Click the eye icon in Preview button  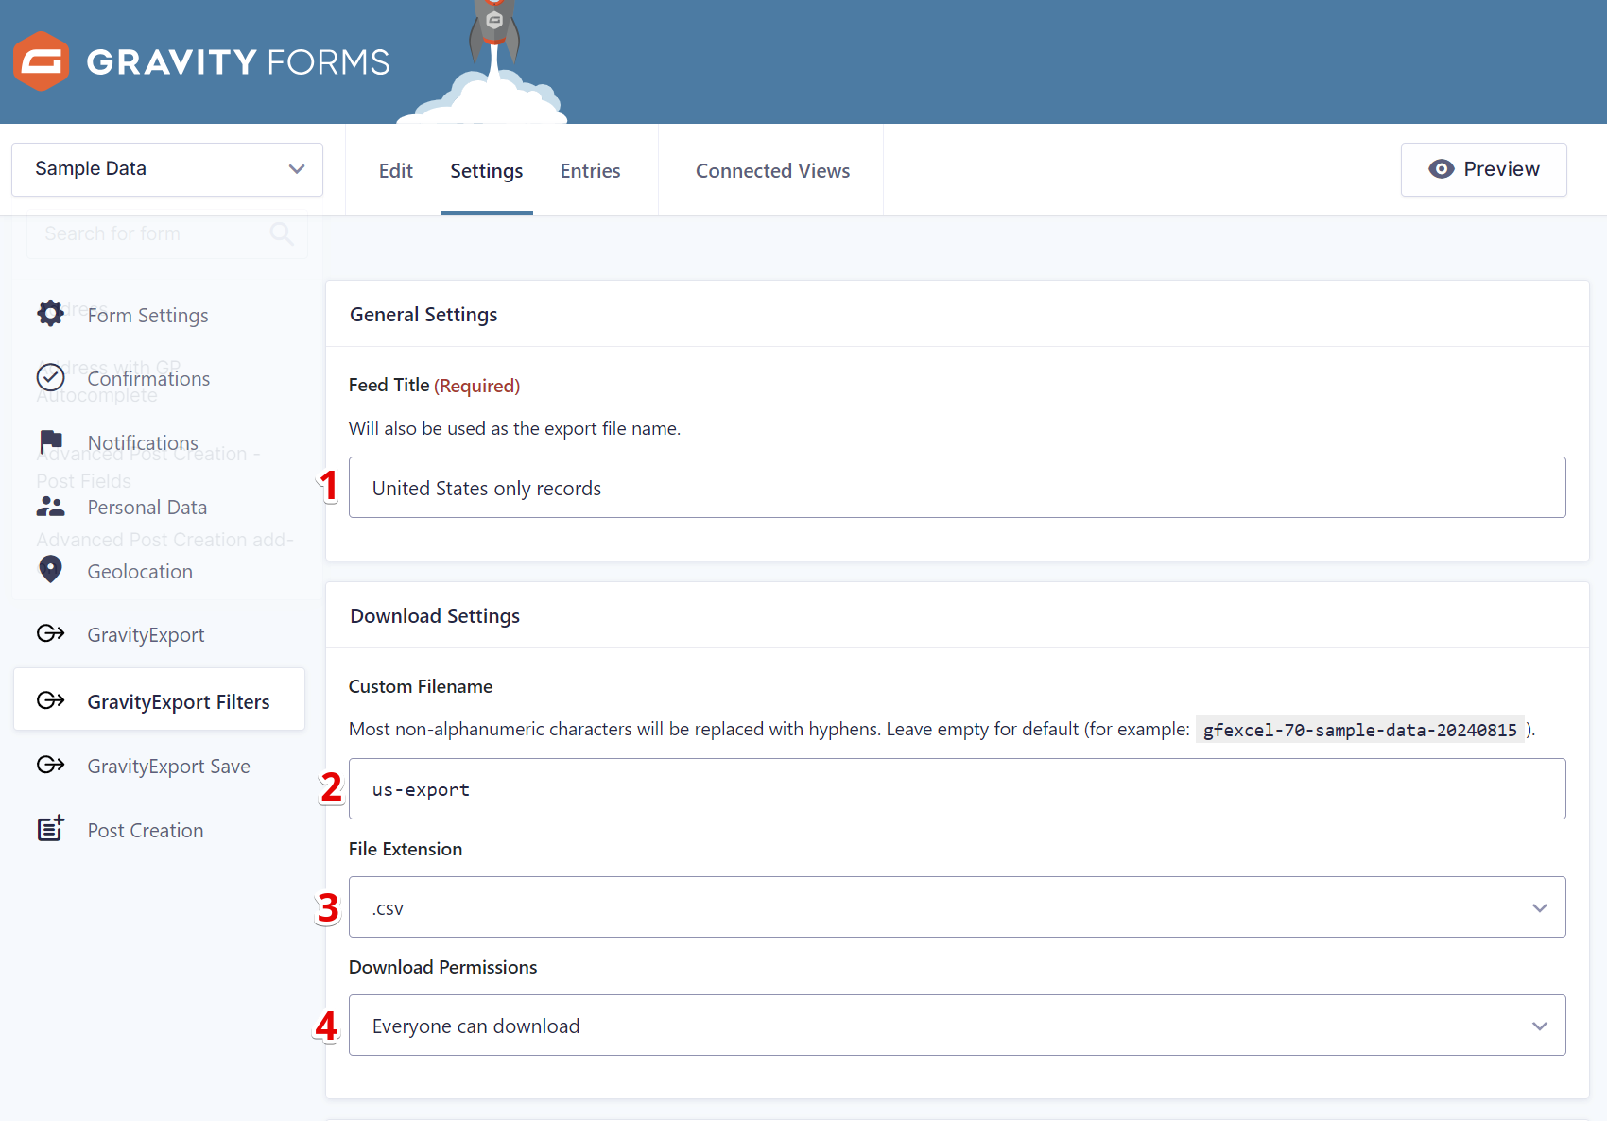pyautogui.click(x=1441, y=169)
